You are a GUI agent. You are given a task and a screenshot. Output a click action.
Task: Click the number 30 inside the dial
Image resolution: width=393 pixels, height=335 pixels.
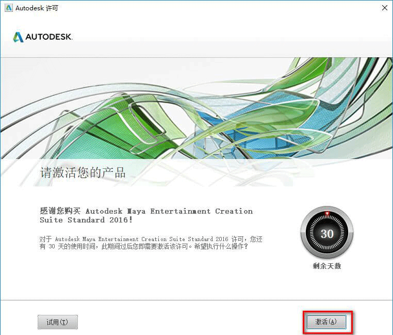click(x=327, y=234)
